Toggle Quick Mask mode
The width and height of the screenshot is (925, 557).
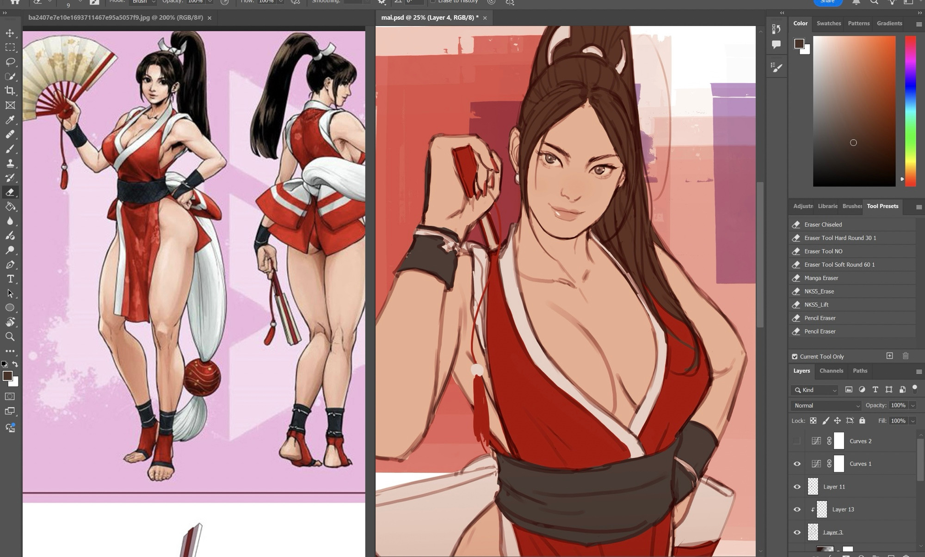[x=10, y=396]
